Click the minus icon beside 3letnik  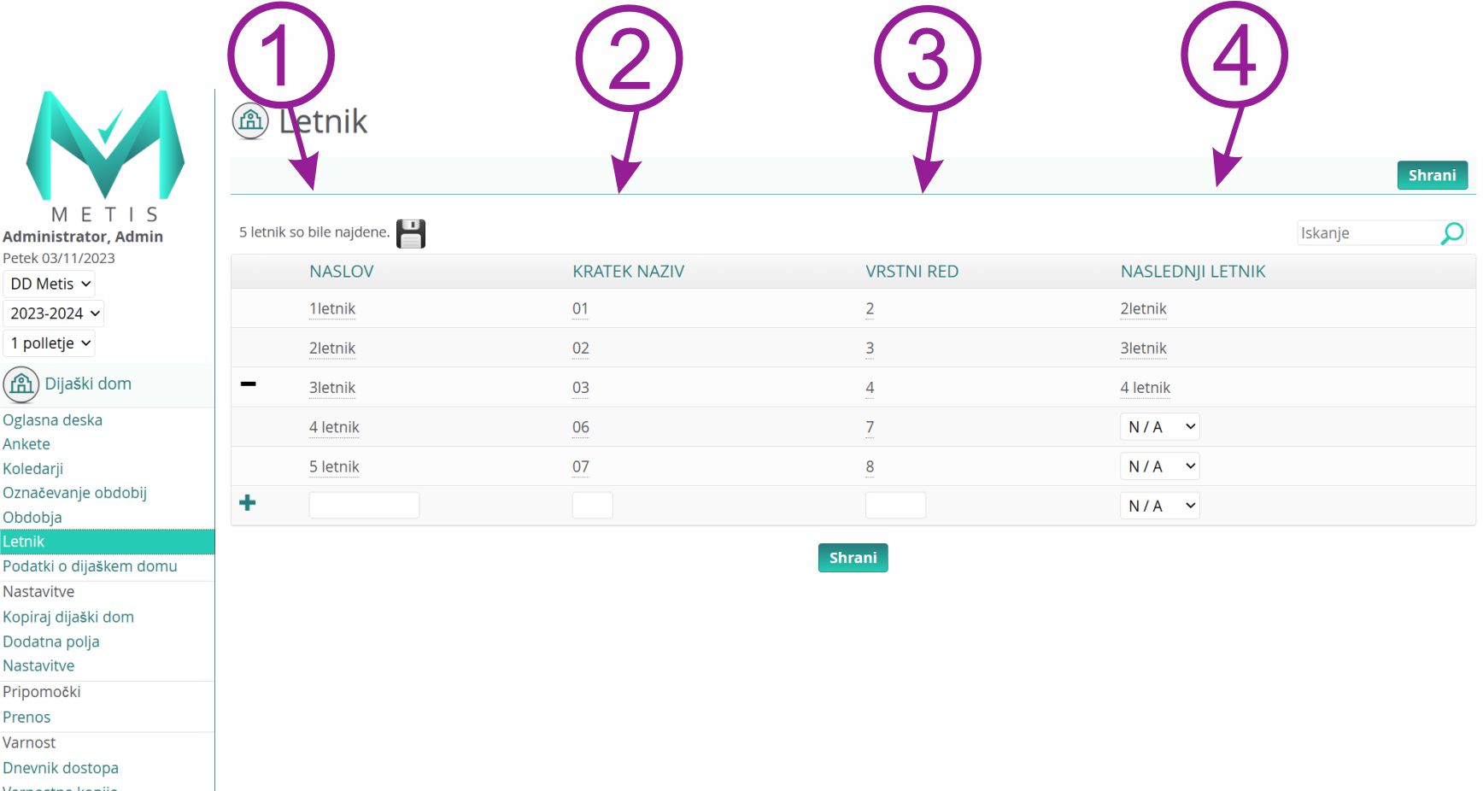point(248,384)
